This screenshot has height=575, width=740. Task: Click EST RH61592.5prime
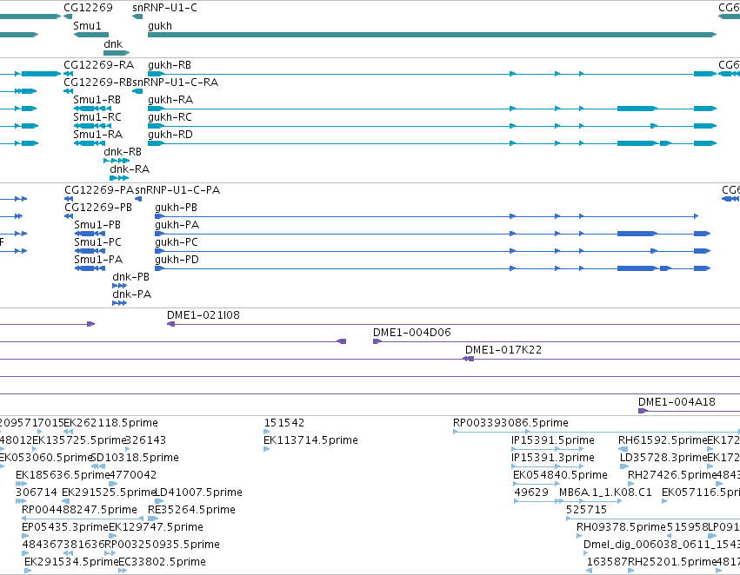(x=623, y=449)
